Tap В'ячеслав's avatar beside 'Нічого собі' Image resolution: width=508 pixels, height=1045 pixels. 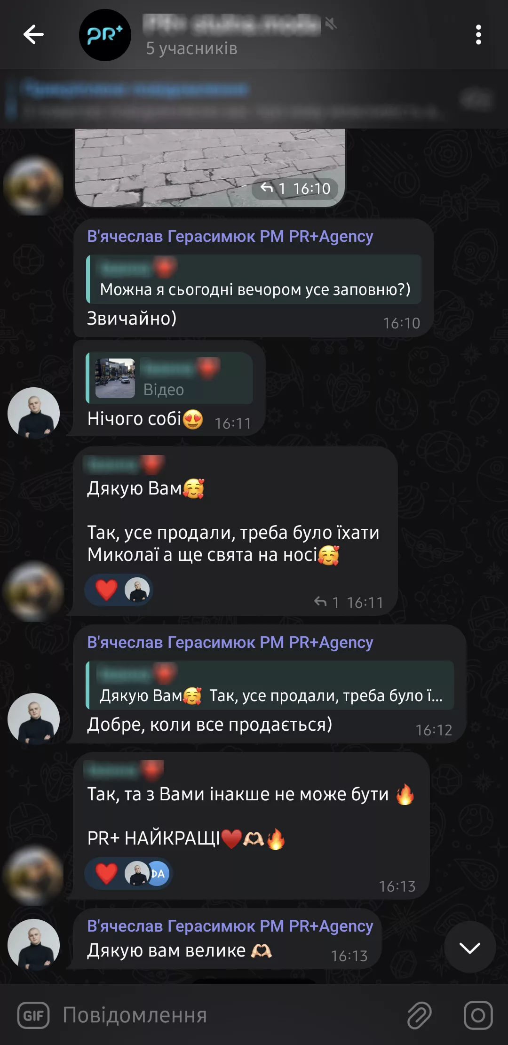tap(33, 413)
